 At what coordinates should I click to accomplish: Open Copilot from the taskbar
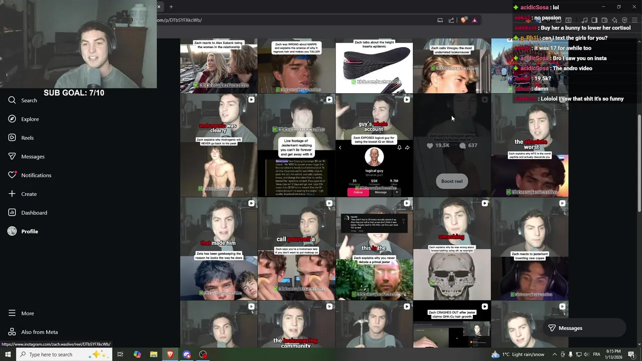point(137,354)
